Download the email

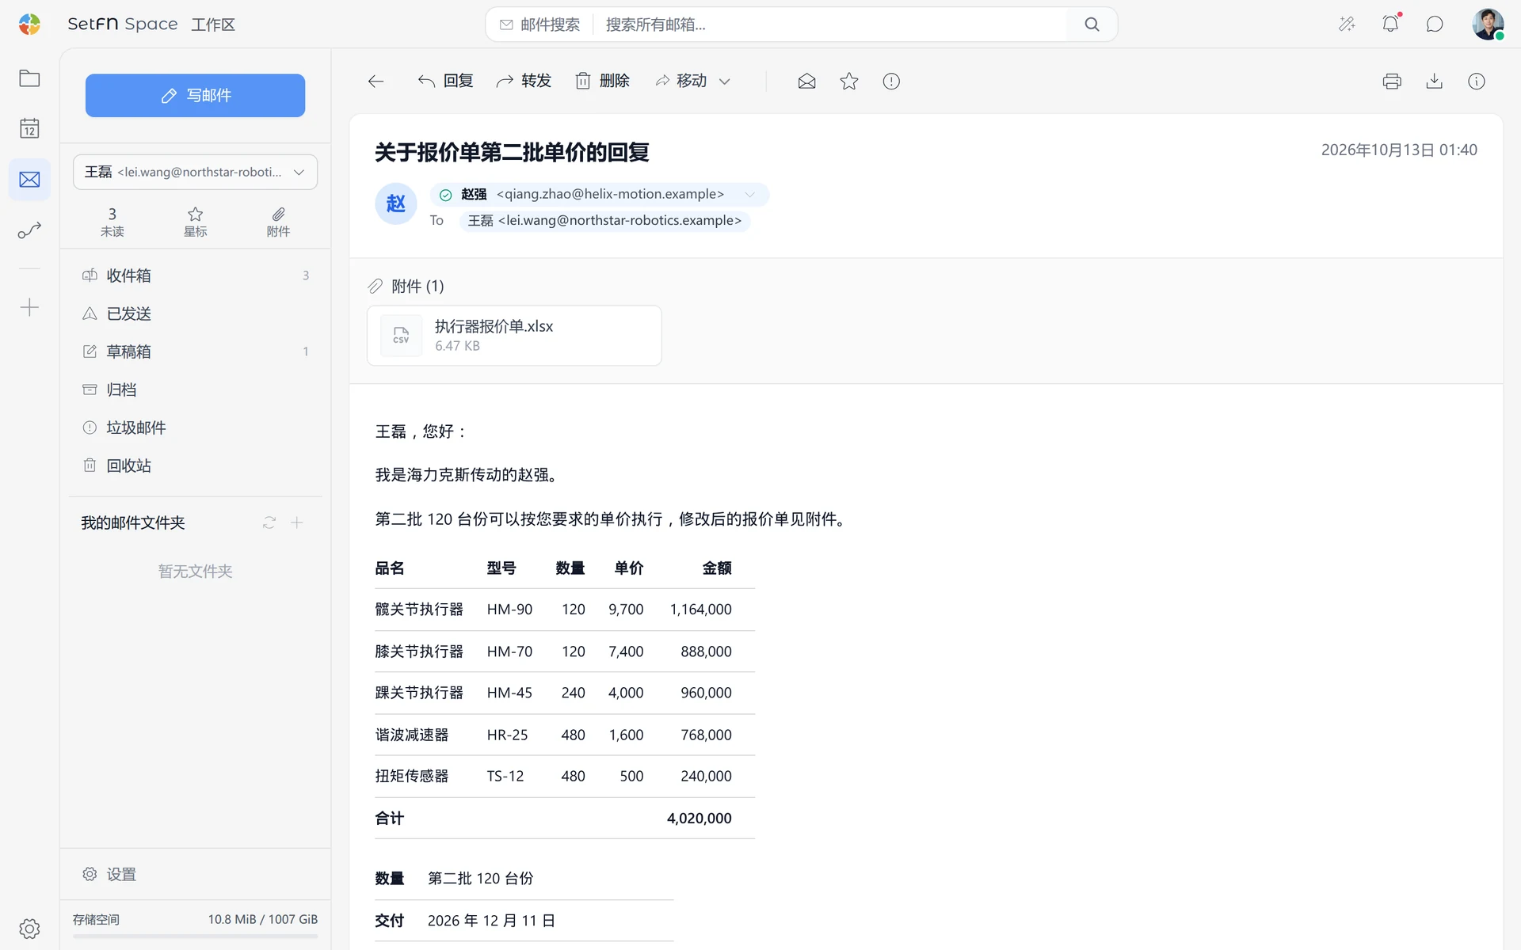pos(1434,81)
